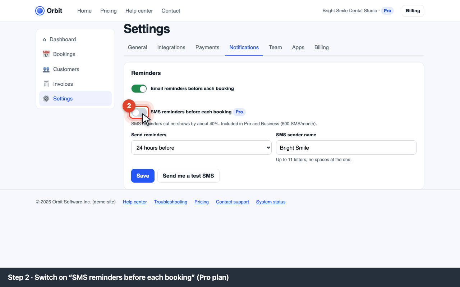
Task: Click the Save button
Action: [143, 176]
